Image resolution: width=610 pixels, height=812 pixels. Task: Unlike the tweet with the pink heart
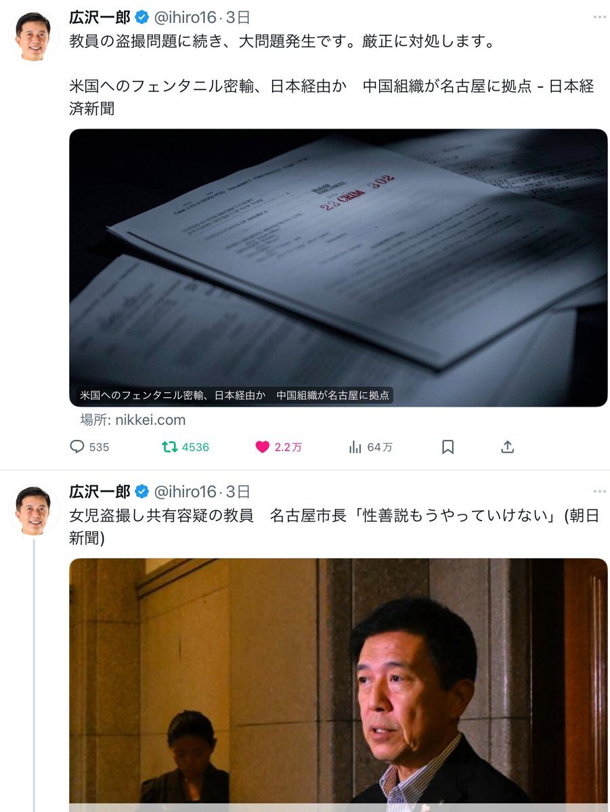pos(262,447)
